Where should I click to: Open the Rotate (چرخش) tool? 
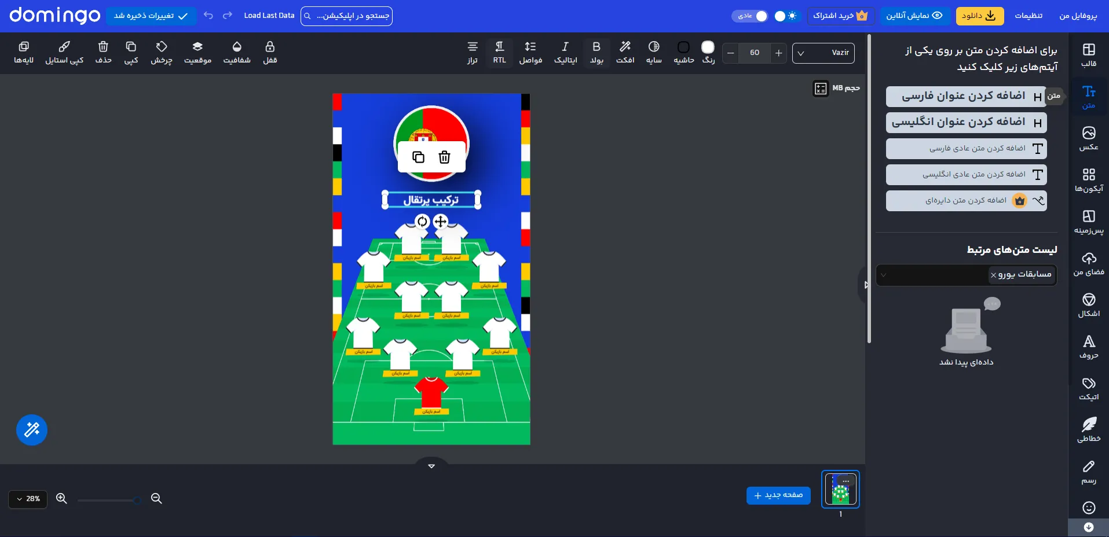(162, 53)
